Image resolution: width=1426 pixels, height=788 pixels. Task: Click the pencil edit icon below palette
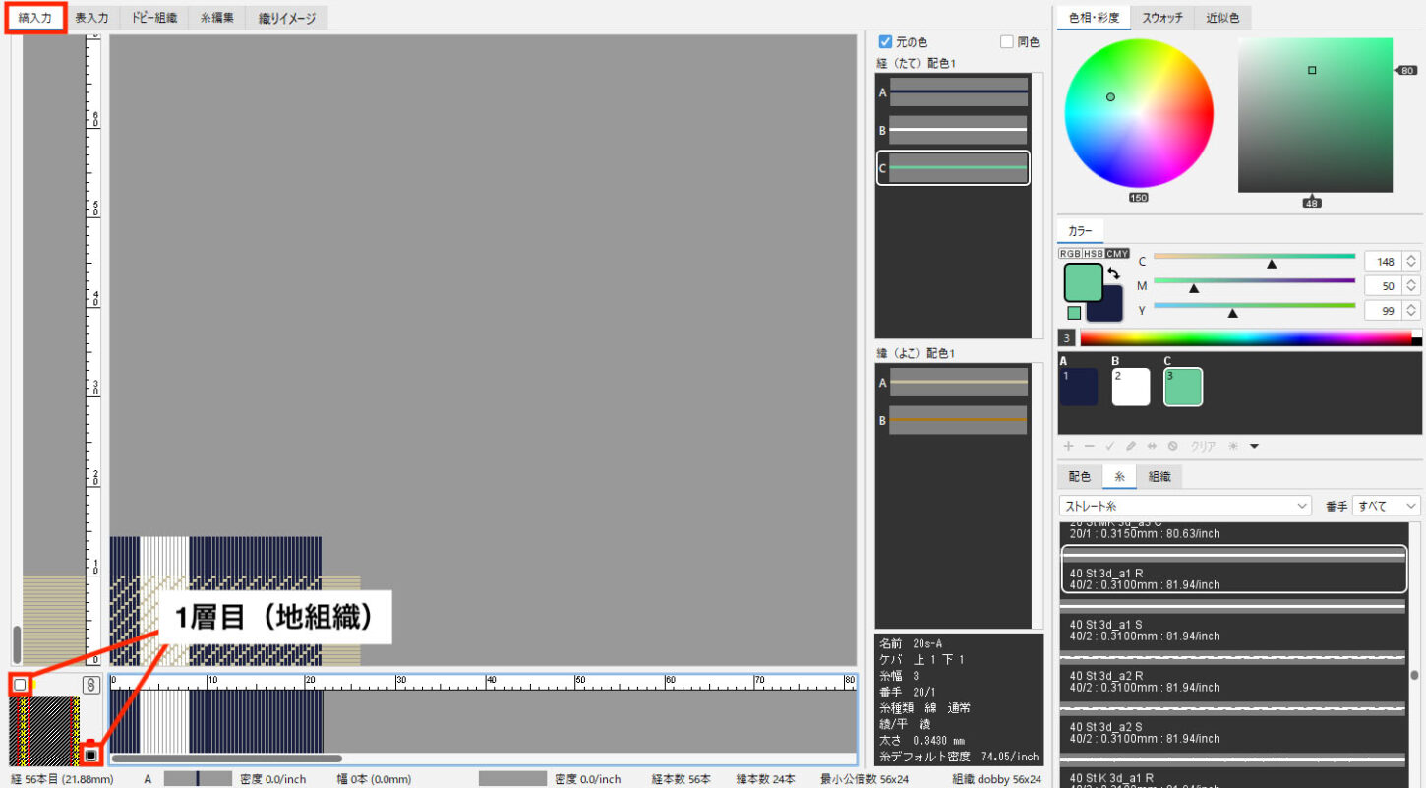[x=1131, y=446]
